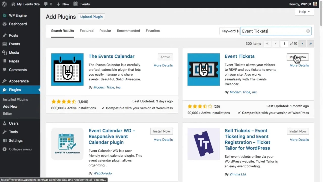Screen dimensions: 323x182
Task: Click the "300 items" results count
Action: click(253, 43)
